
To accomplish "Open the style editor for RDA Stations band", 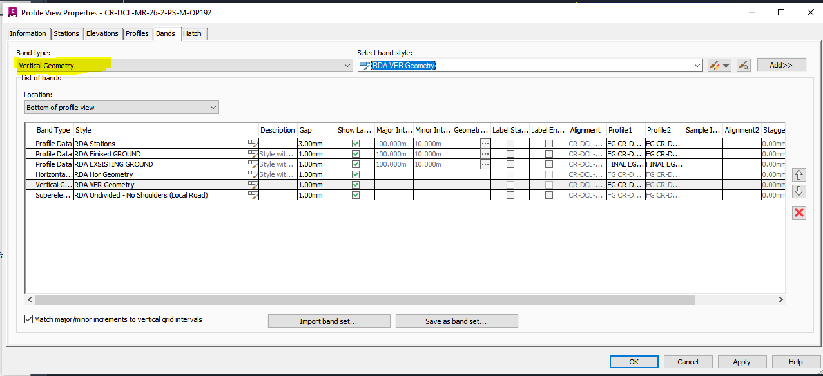I will coord(253,143).
